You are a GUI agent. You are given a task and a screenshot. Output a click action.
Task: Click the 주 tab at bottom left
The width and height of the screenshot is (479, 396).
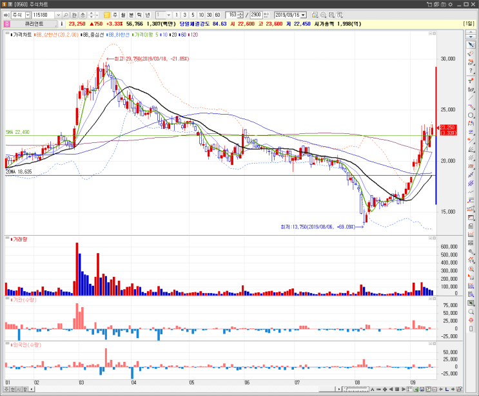point(6,390)
